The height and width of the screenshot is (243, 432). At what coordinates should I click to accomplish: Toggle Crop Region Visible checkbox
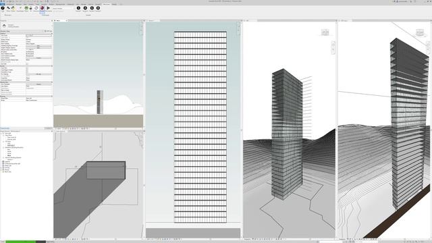click(27, 70)
